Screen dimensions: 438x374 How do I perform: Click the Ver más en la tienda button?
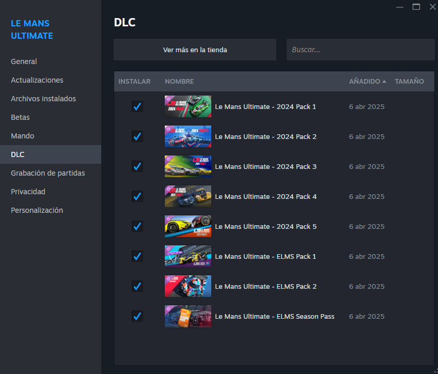(x=195, y=50)
